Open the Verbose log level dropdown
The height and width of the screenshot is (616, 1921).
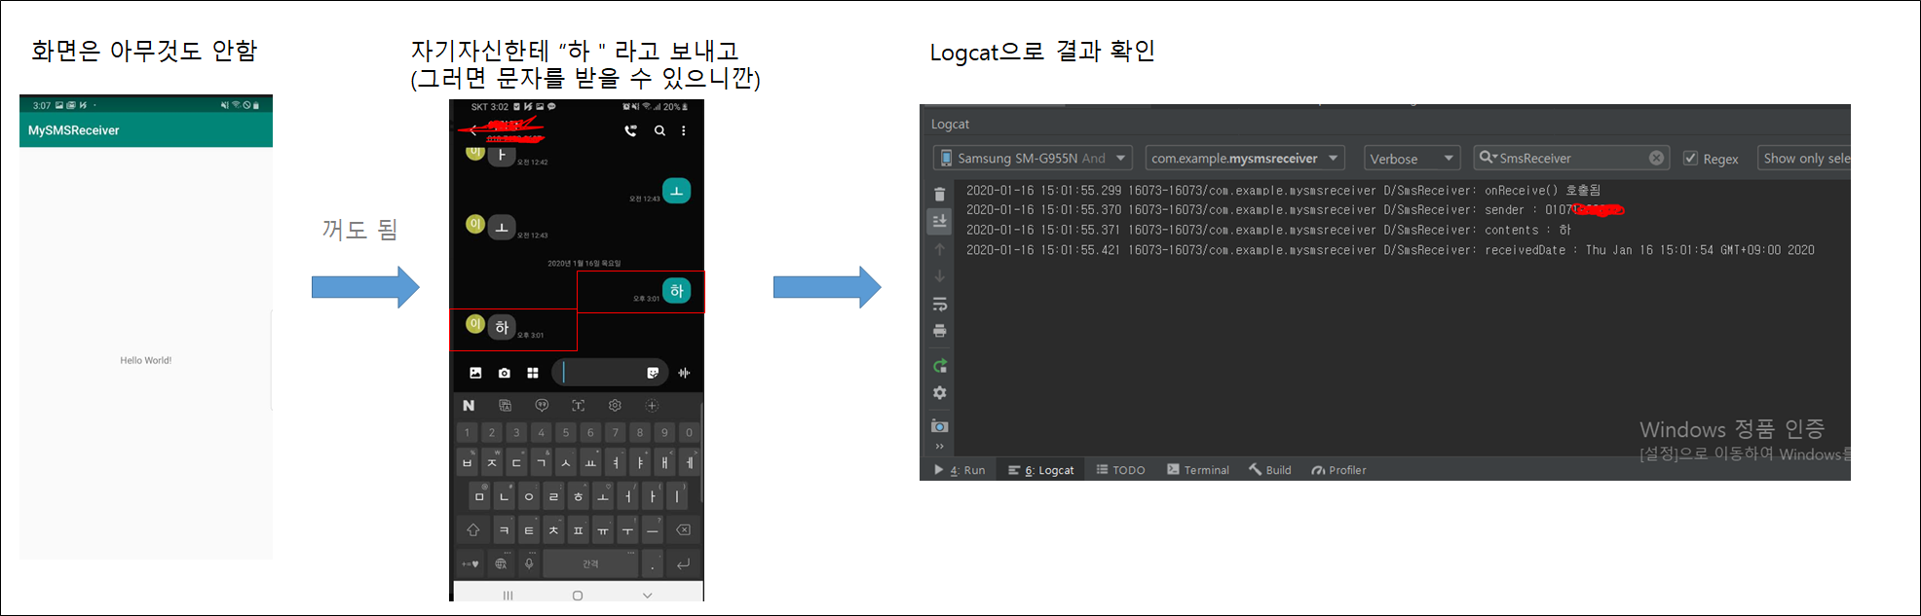coord(1412,158)
